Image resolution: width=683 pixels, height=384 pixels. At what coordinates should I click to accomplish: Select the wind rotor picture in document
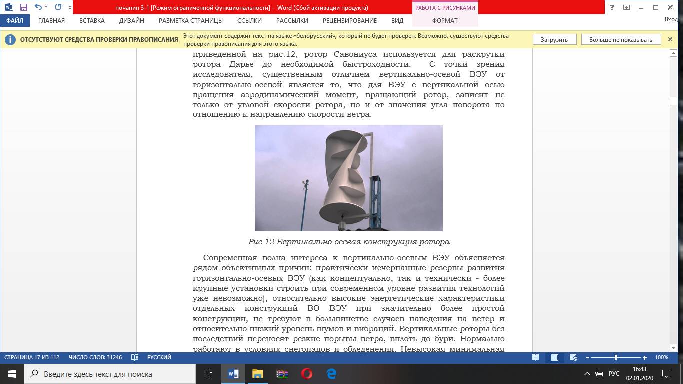[x=348, y=178]
